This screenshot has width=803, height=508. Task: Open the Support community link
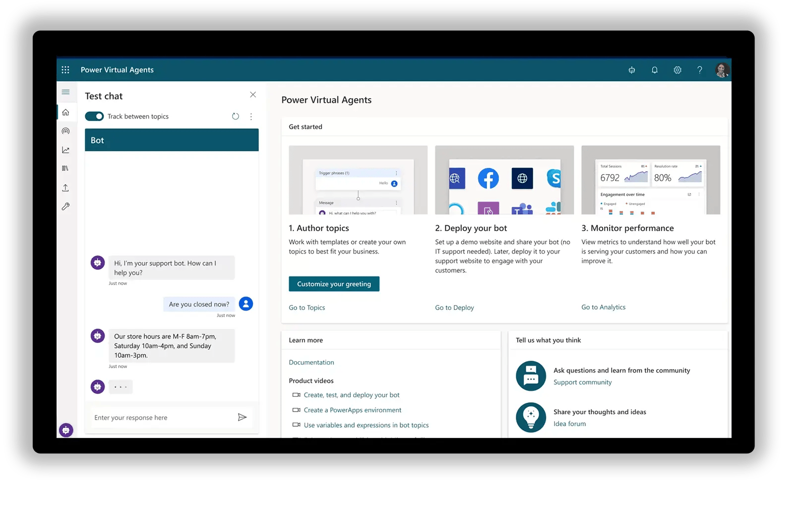pos(582,382)
